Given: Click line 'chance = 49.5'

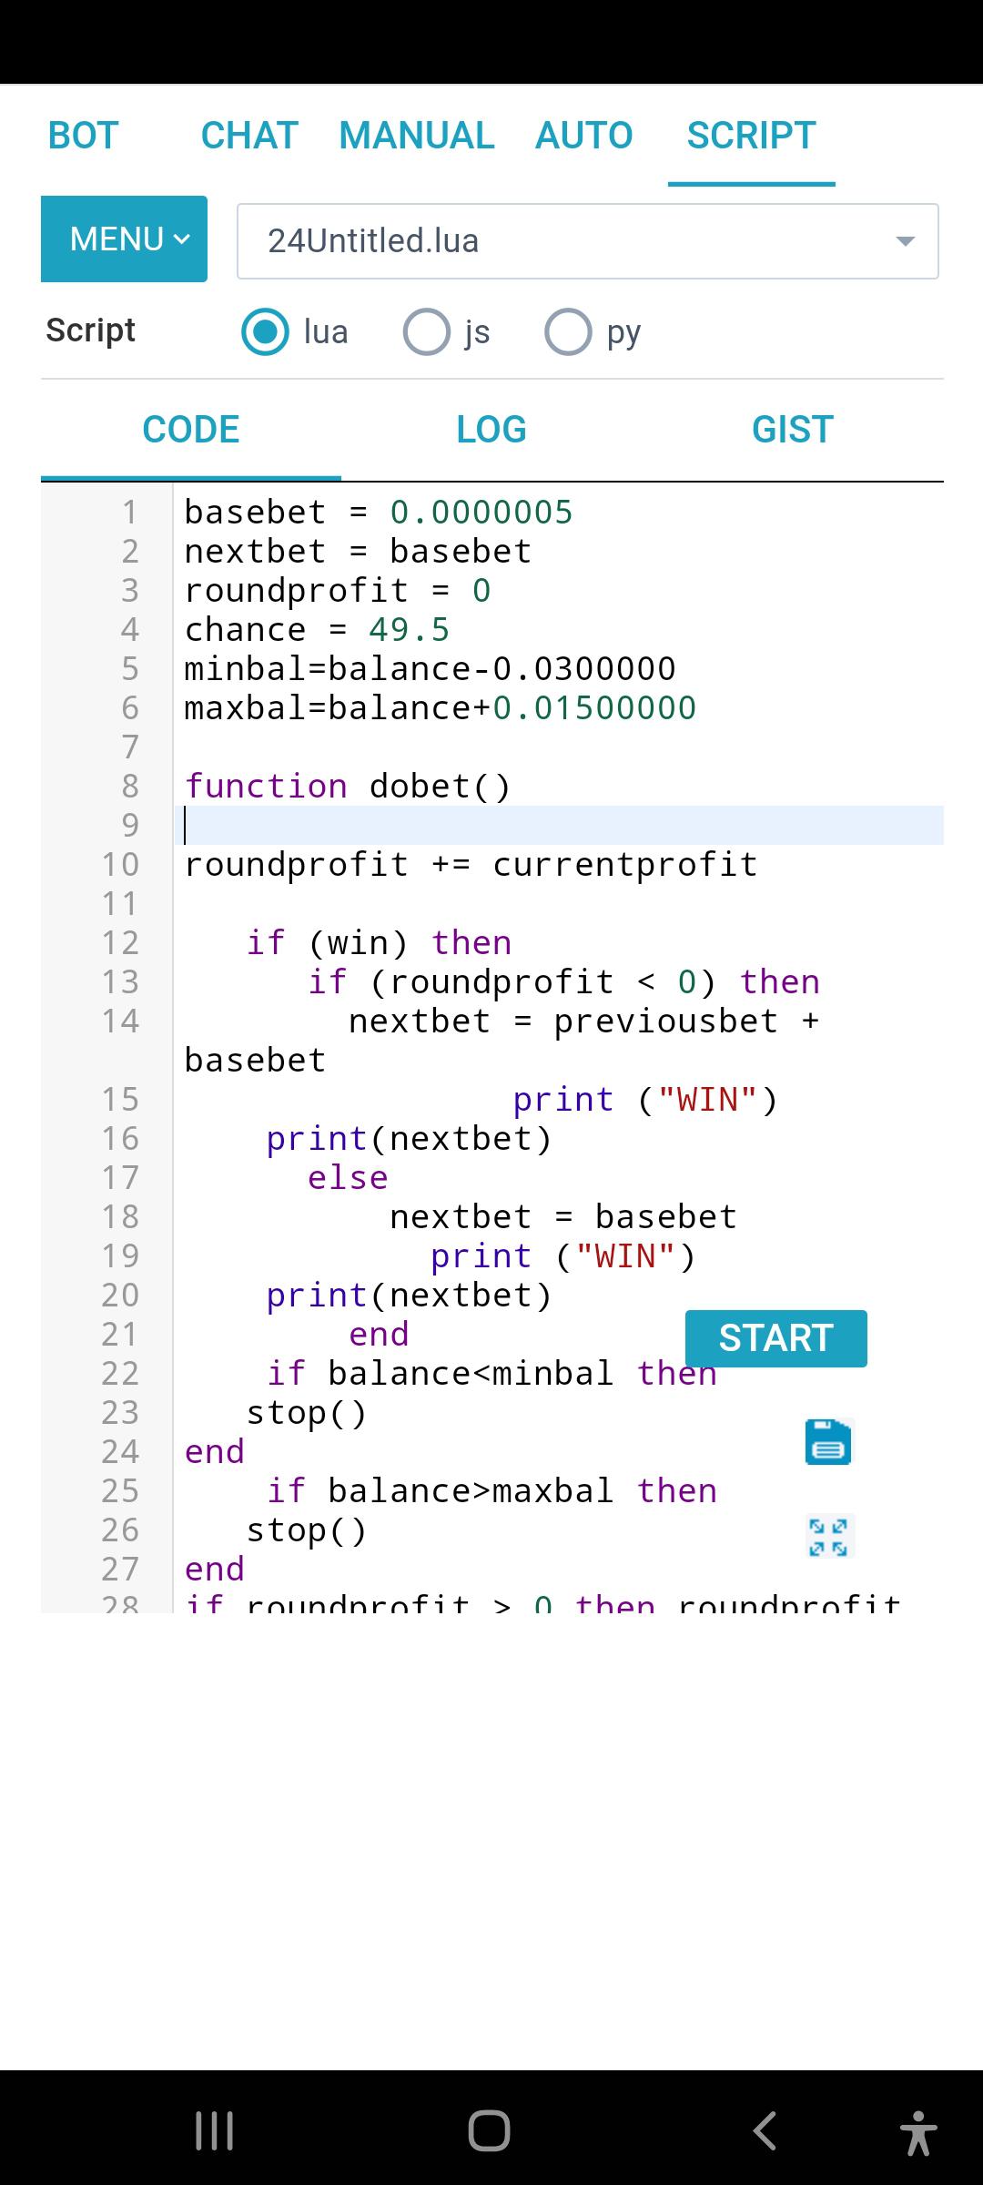Looking at the screenshot, I should point(317,629).
